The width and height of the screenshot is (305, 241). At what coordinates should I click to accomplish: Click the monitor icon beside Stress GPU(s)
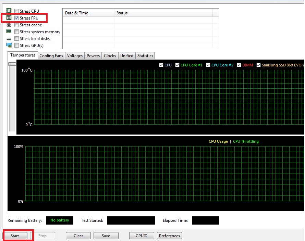(x=9, y=45)
